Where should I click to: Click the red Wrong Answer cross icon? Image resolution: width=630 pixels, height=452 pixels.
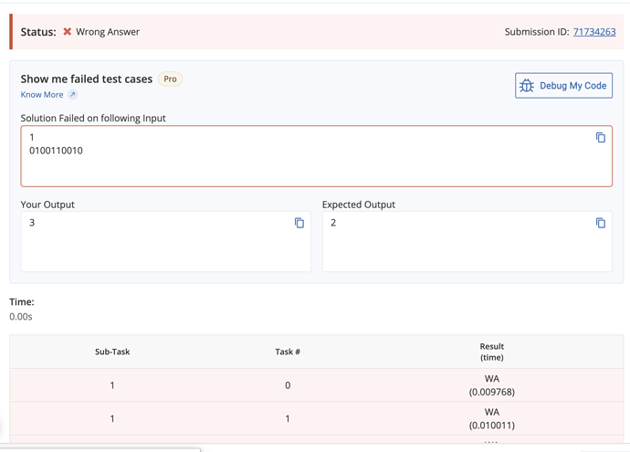point(67,31)
